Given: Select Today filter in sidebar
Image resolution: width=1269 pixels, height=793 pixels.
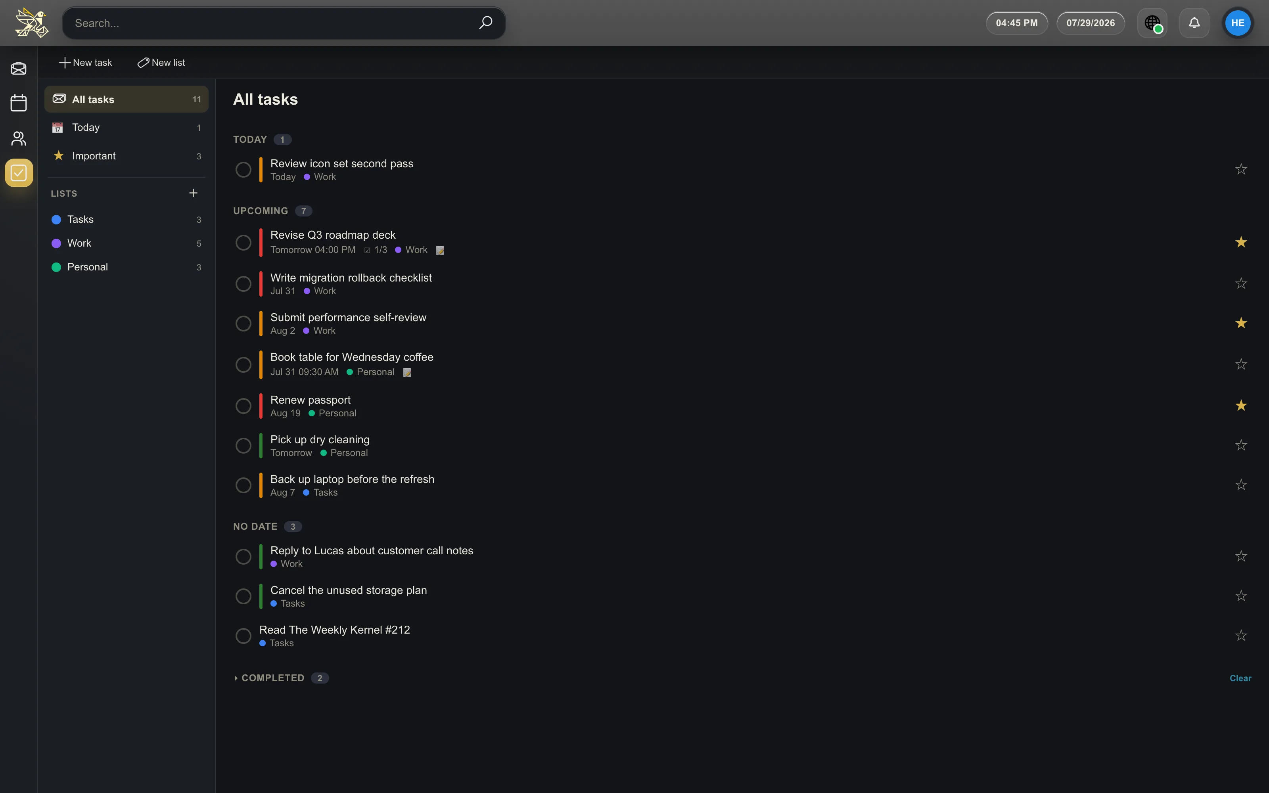Looking at the screenshot, I should 127,127.
